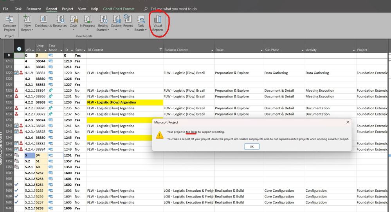The width and height of the screenshot is (391, 212).
Task: Click the inserted project icon in row 1358
Action: (16, 167)
